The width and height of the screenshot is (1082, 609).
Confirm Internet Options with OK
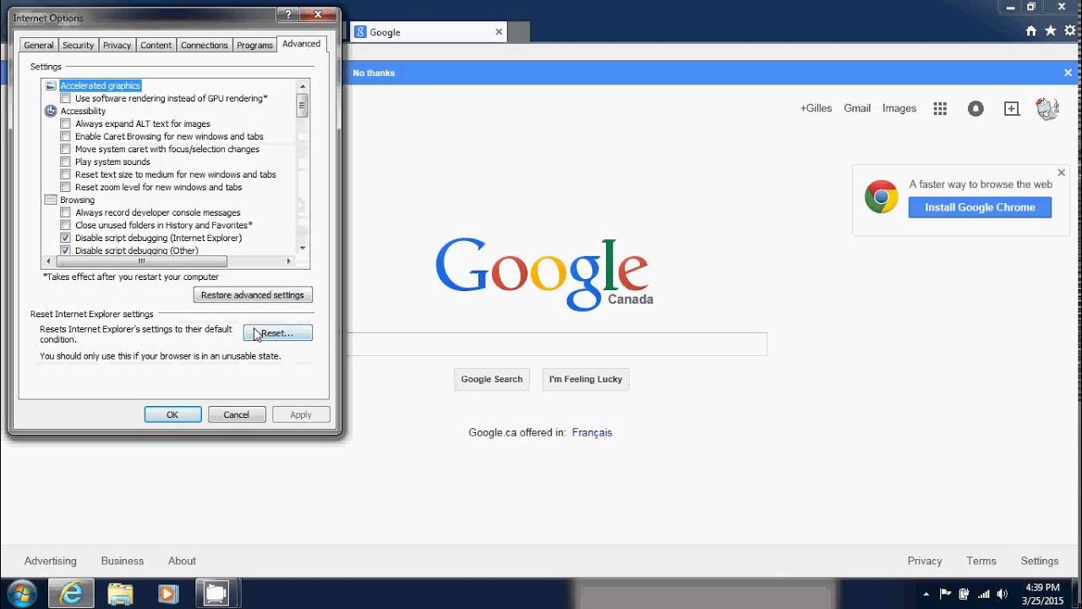coord(172,414)
